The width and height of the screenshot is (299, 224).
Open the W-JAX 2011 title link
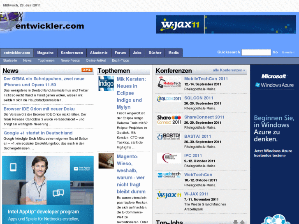point(197,194)
